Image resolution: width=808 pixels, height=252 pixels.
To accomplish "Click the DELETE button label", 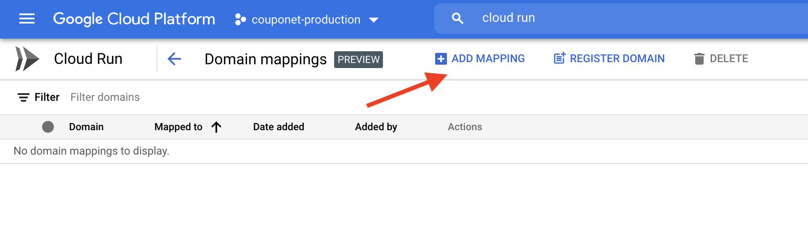I will coord(729,59).
